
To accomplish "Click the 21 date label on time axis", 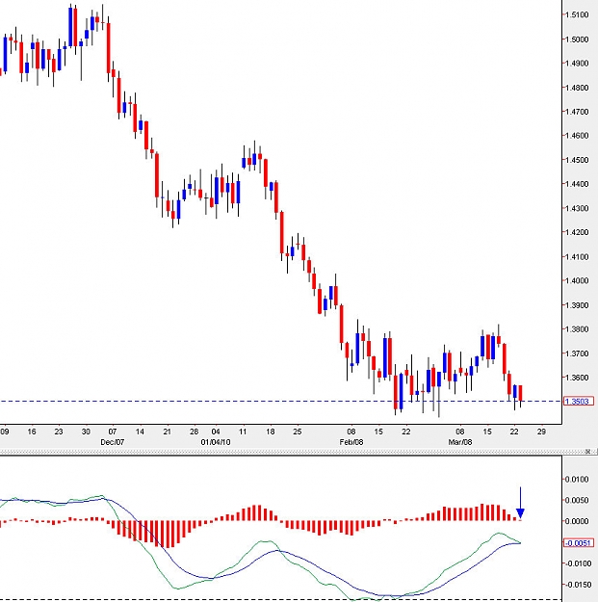I will coord(167,432).
